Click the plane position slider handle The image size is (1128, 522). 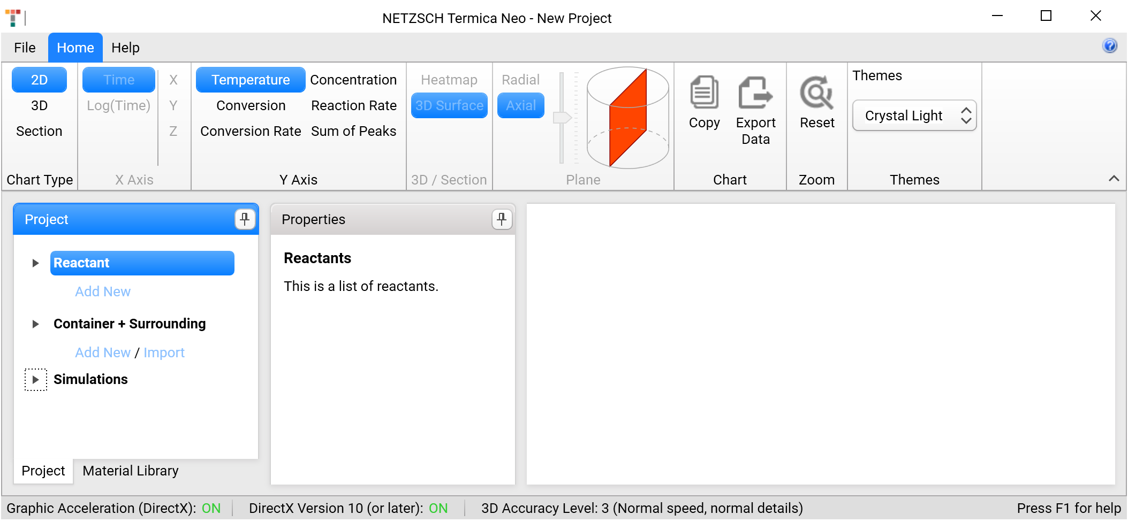(562, 117)
